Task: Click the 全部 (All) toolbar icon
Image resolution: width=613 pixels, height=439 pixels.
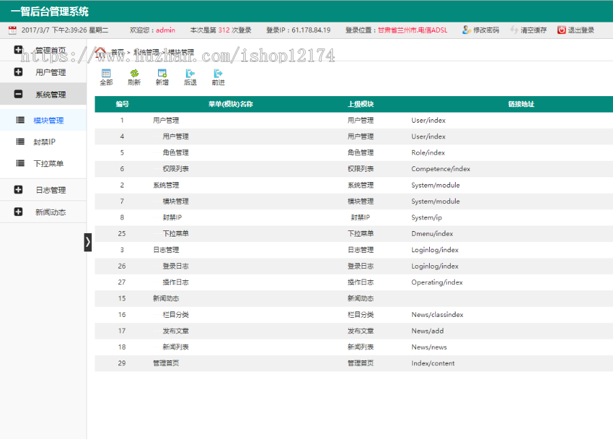Action: tap(106, 76)
